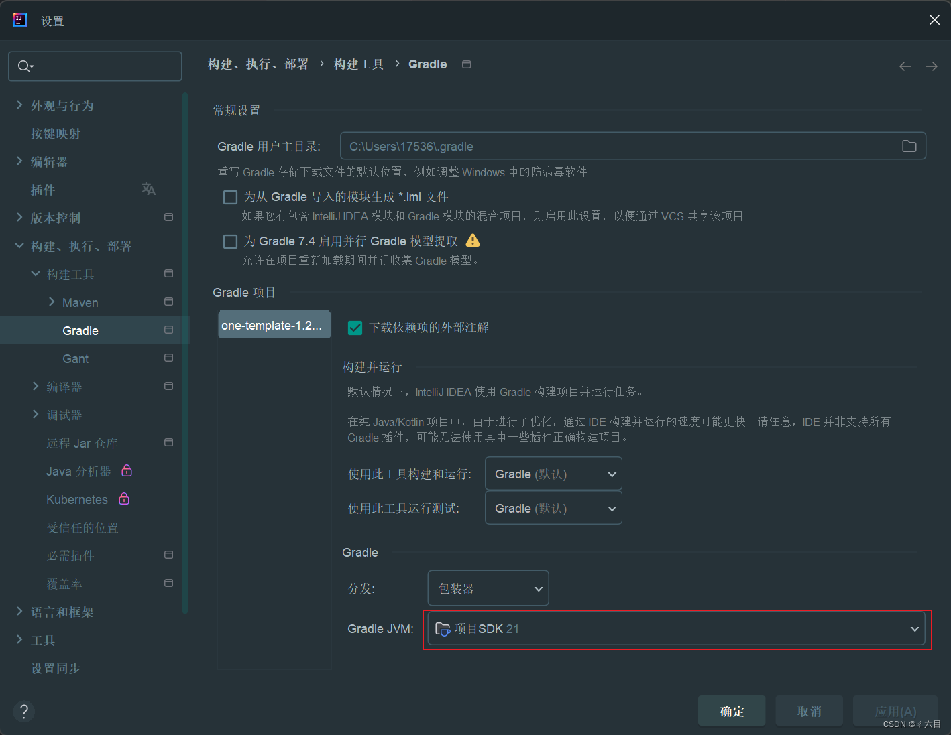951x735 pixels.
Task: Click the SDK folder icon in Gradle JVM
Action: coord(443,628)
